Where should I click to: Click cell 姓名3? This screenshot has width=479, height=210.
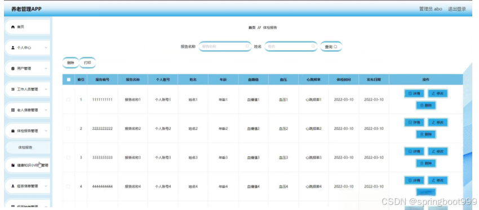[193, 158]
